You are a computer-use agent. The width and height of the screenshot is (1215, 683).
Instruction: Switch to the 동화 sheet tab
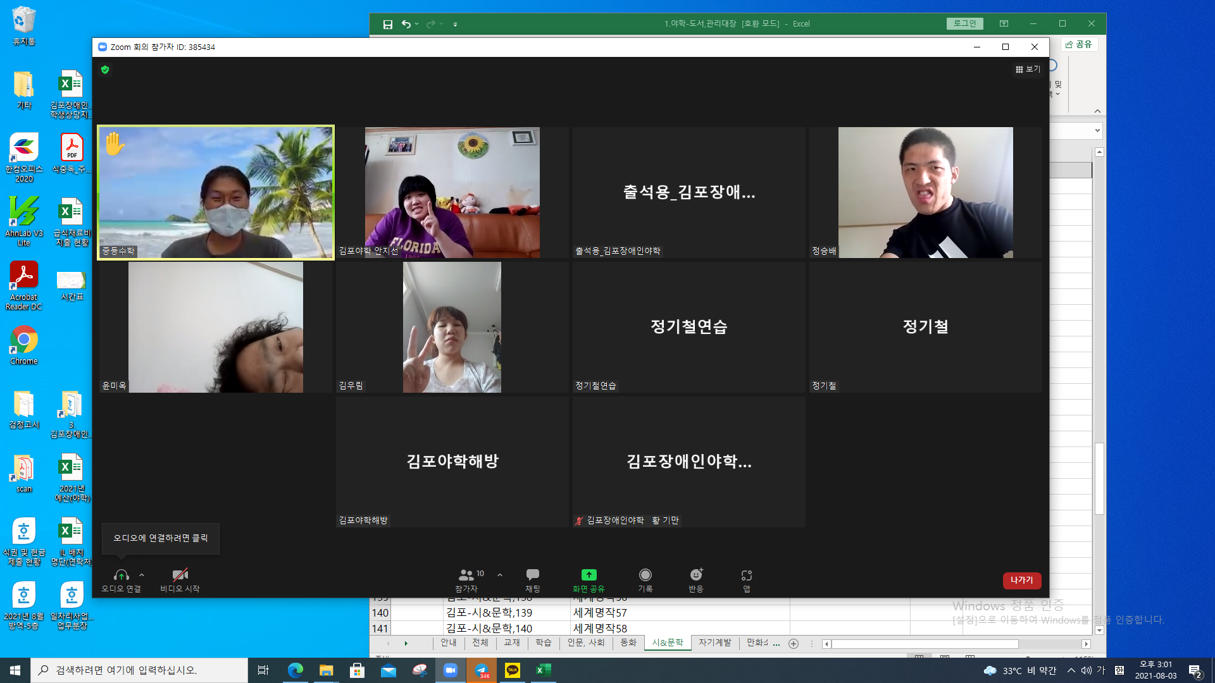point(628,643)
